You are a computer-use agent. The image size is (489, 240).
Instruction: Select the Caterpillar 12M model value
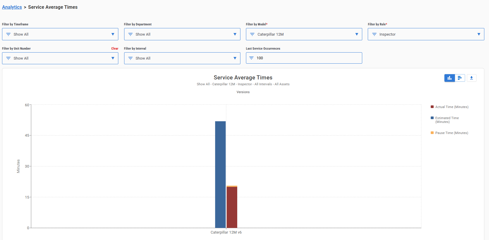270,34
